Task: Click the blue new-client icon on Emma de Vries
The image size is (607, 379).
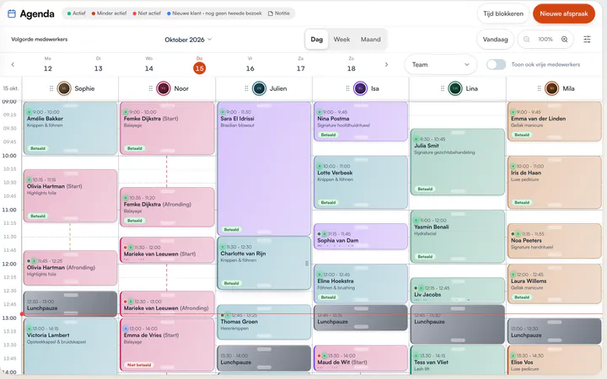Action: point(126,328)
